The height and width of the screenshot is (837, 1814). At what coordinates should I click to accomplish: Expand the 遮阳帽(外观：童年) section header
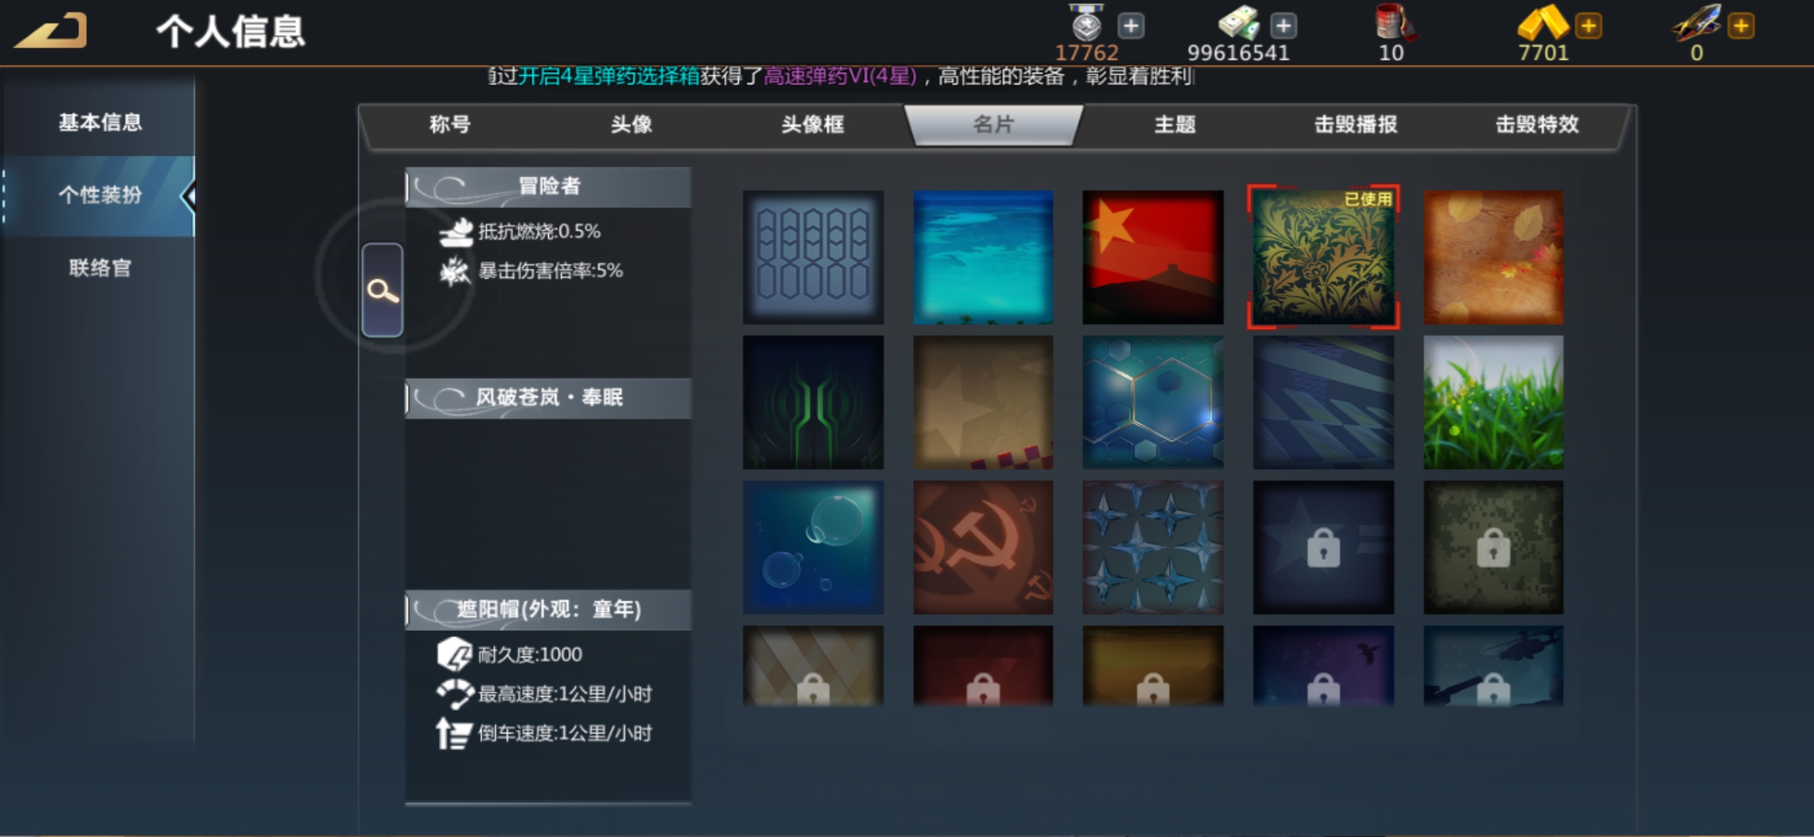[x=548, y=610]
